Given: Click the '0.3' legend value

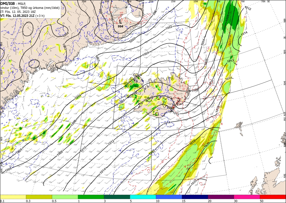Looking at the screenshot, I should click(x=28, y=201).
